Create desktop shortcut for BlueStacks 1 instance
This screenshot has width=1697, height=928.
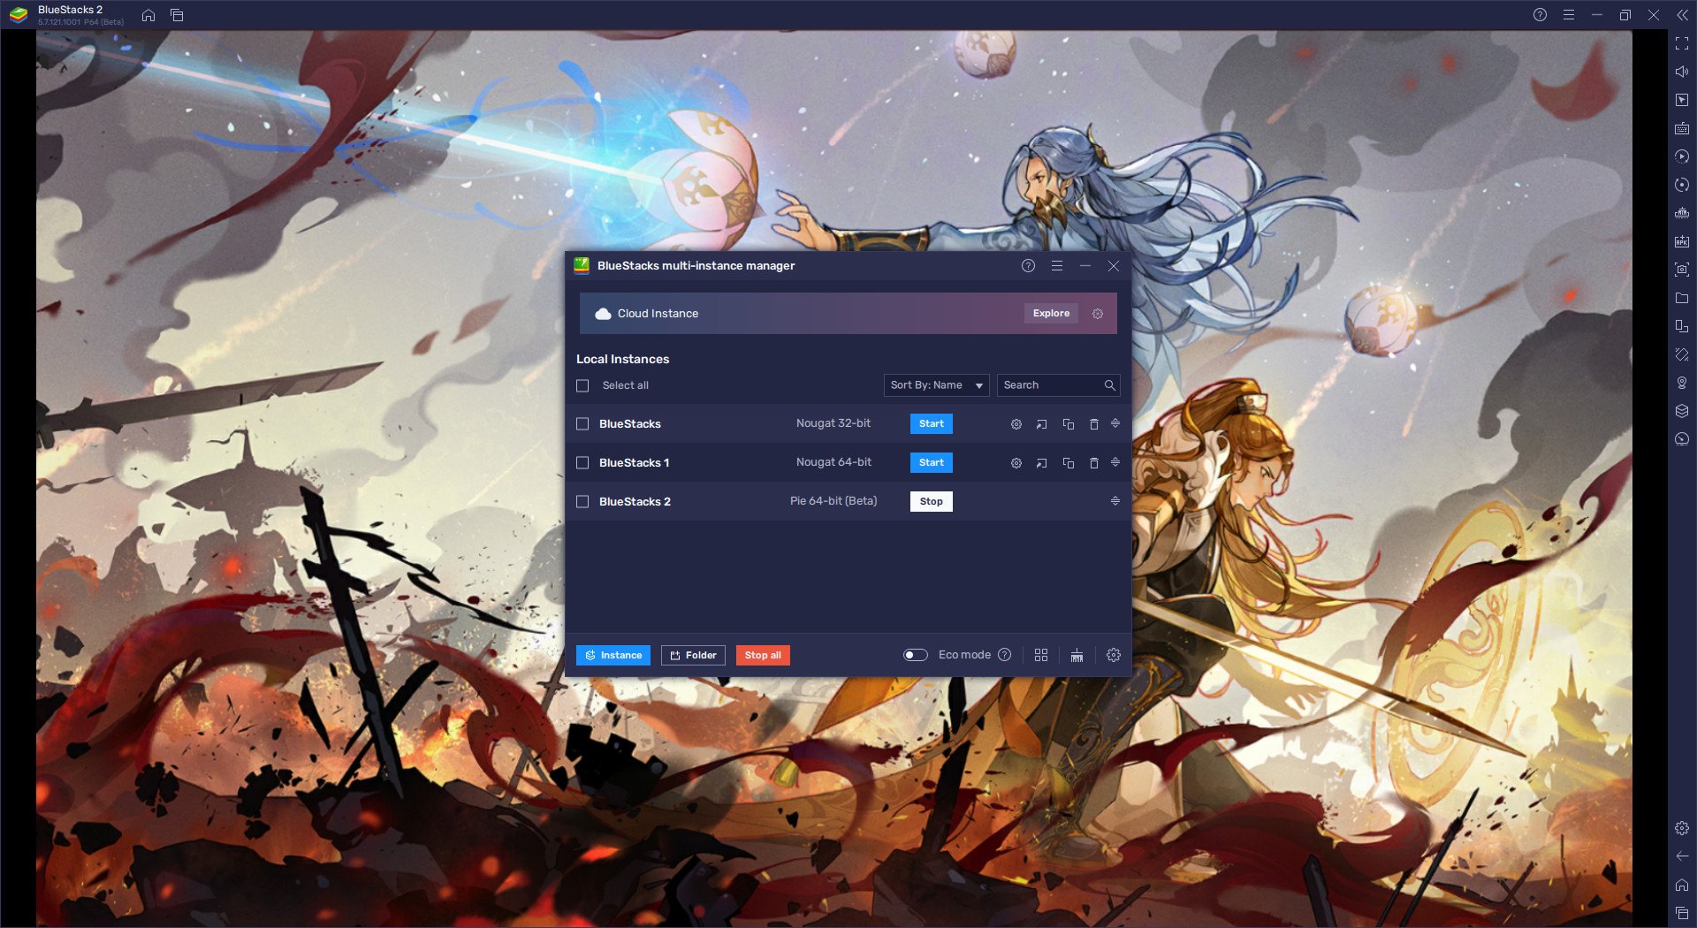(1042, 463)
